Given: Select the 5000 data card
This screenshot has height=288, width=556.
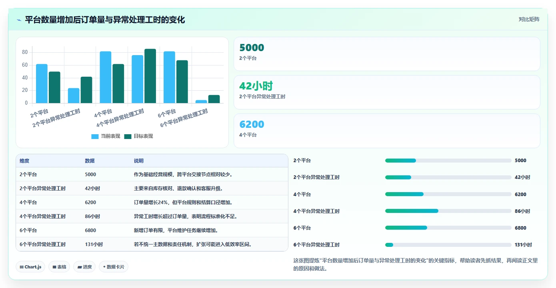Looking at the screenshot, I should click(387, 54).
